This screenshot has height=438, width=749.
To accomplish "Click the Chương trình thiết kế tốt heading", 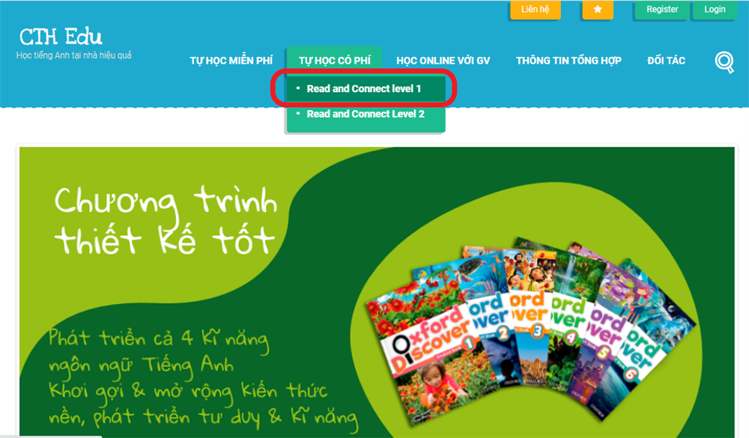I will 166,220.
